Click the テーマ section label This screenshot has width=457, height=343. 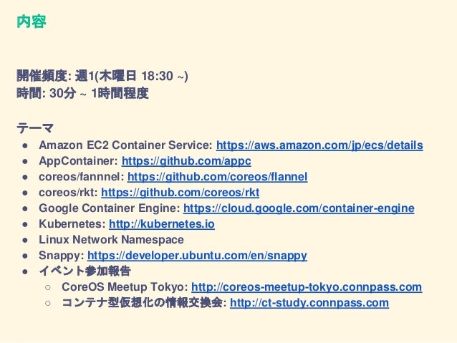35,128
